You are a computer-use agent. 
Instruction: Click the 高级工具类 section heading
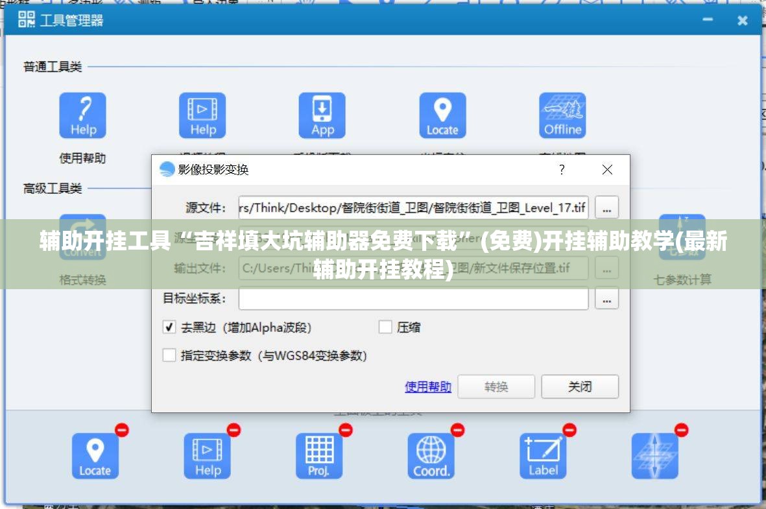pos(53,188)
